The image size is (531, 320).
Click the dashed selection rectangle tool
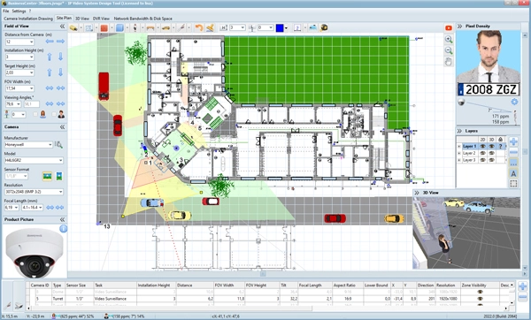pyautogui.click(x=513, y=184)
